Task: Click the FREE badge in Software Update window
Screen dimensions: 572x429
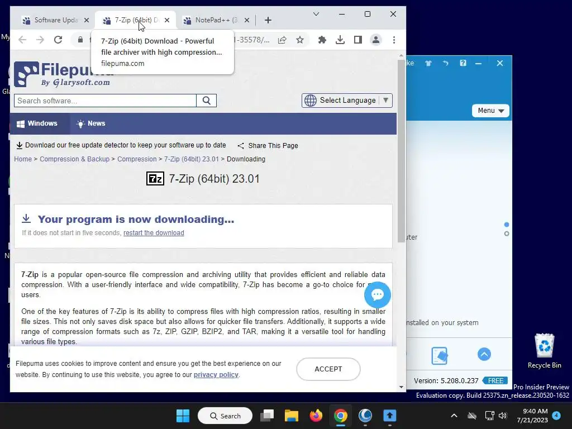Action: (495, 380)
